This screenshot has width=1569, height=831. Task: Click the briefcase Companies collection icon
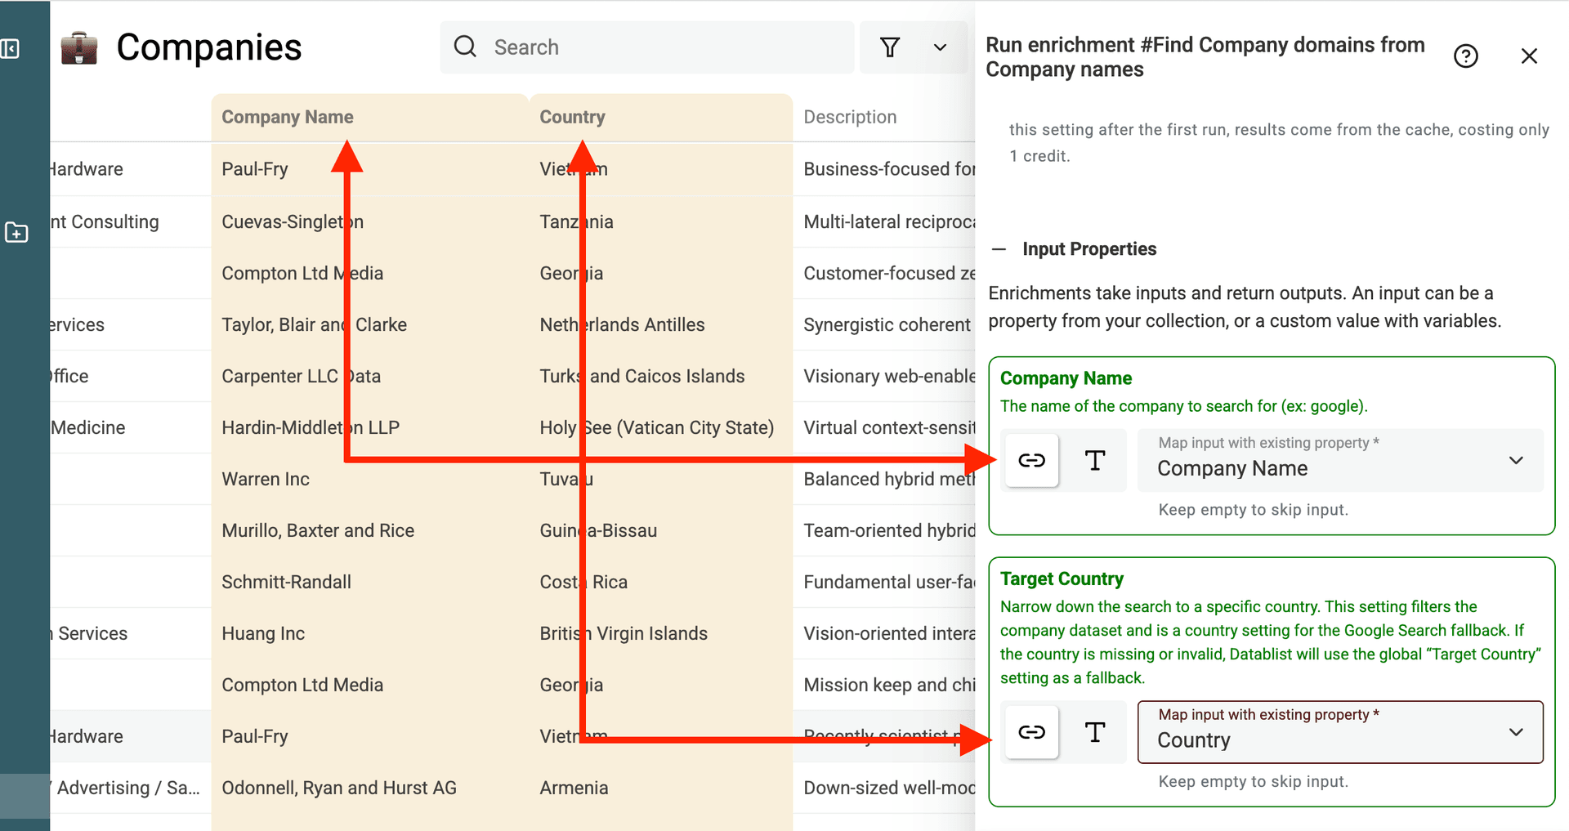click(x=79, y=48)
